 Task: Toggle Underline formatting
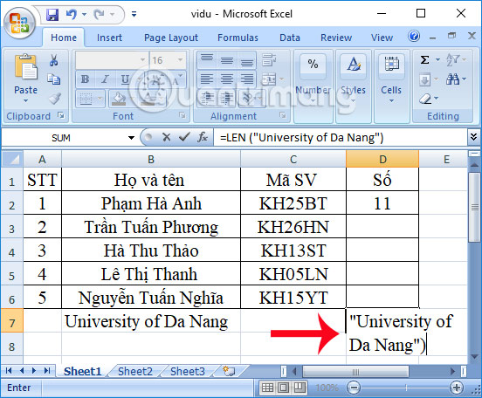point(125,79)
